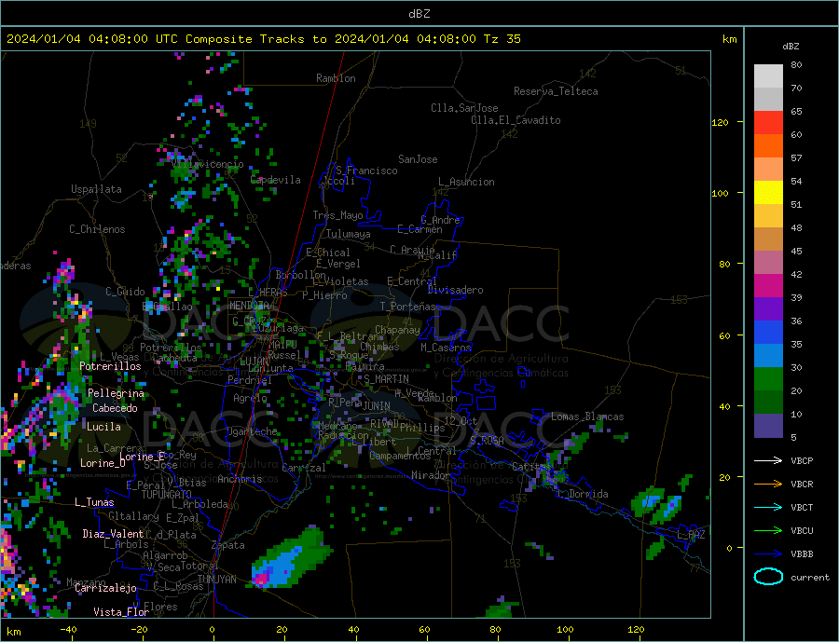
Task: Click the 'VBBB' legend label
Action: coord(802,554)
